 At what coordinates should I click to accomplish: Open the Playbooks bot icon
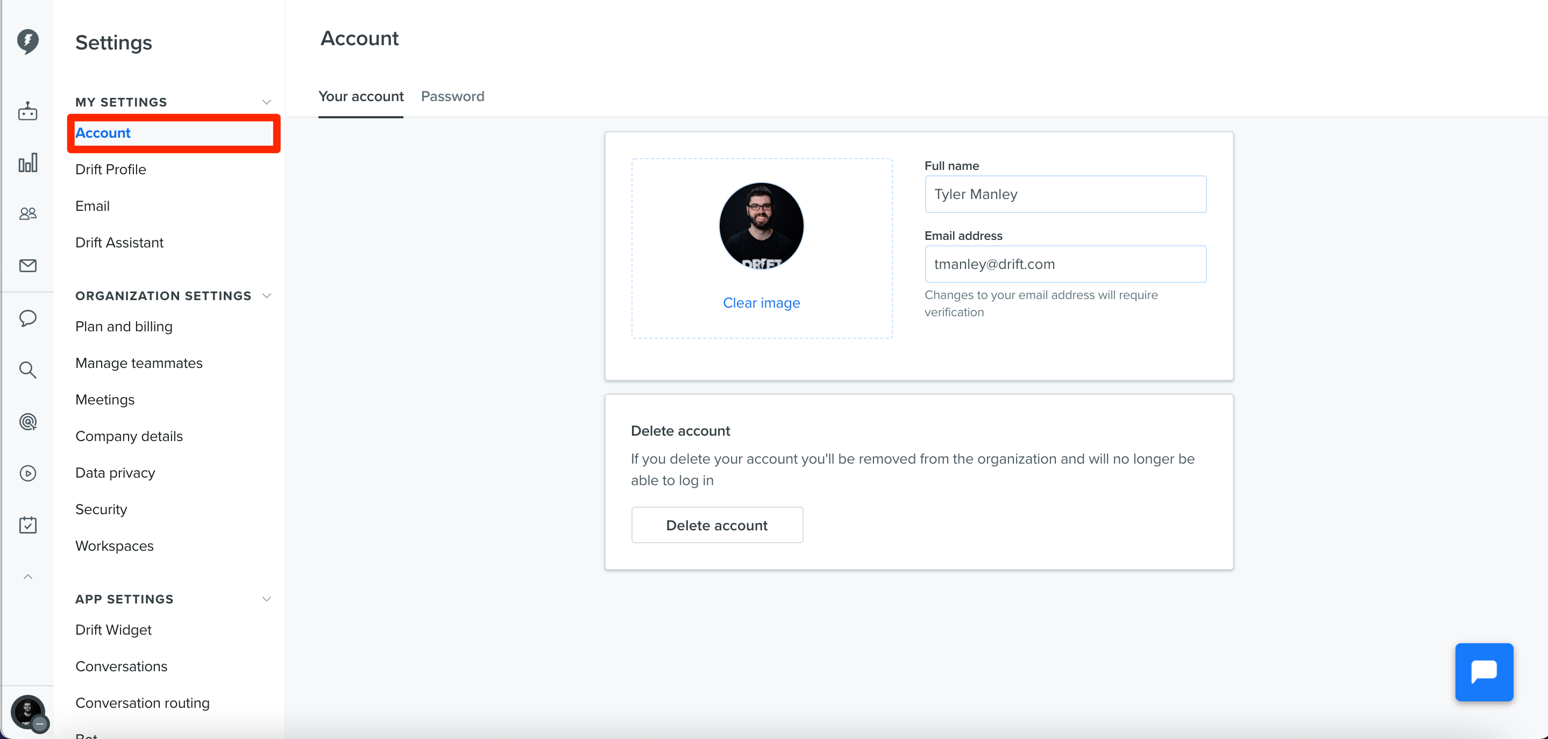click(27, 111)
